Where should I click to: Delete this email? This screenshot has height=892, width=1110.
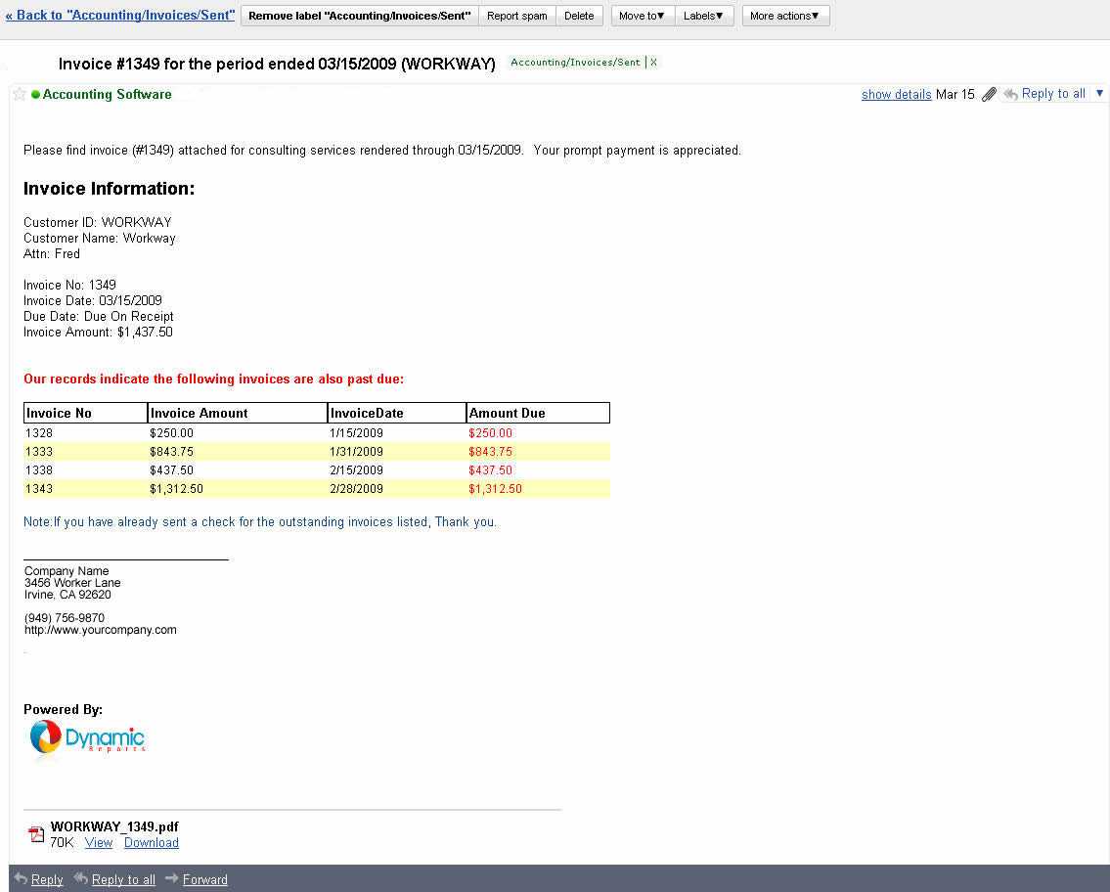[579, 16]
